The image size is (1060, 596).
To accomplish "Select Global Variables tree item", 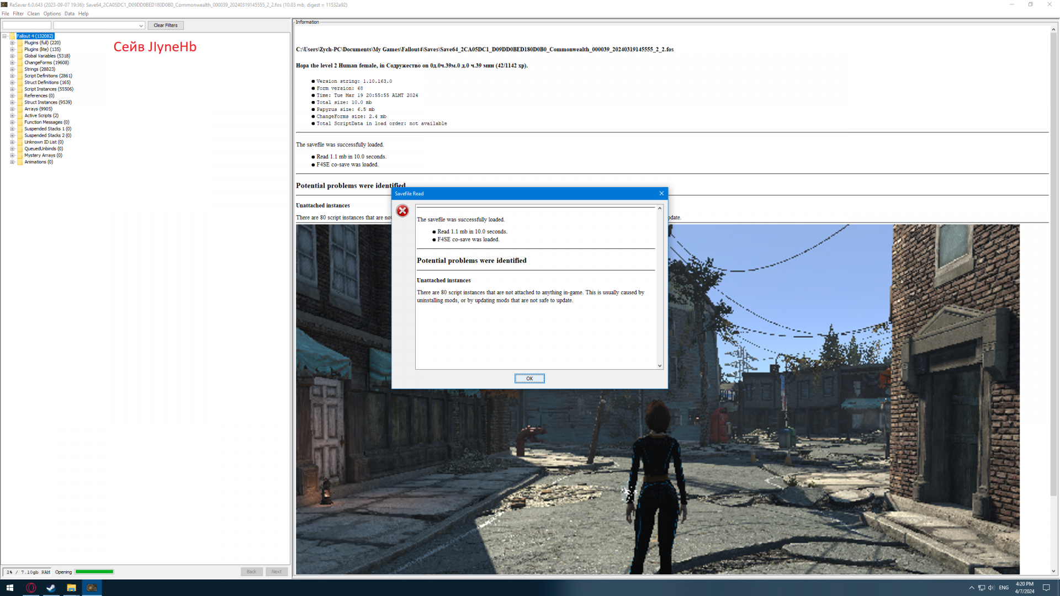I will coord(47,56).
